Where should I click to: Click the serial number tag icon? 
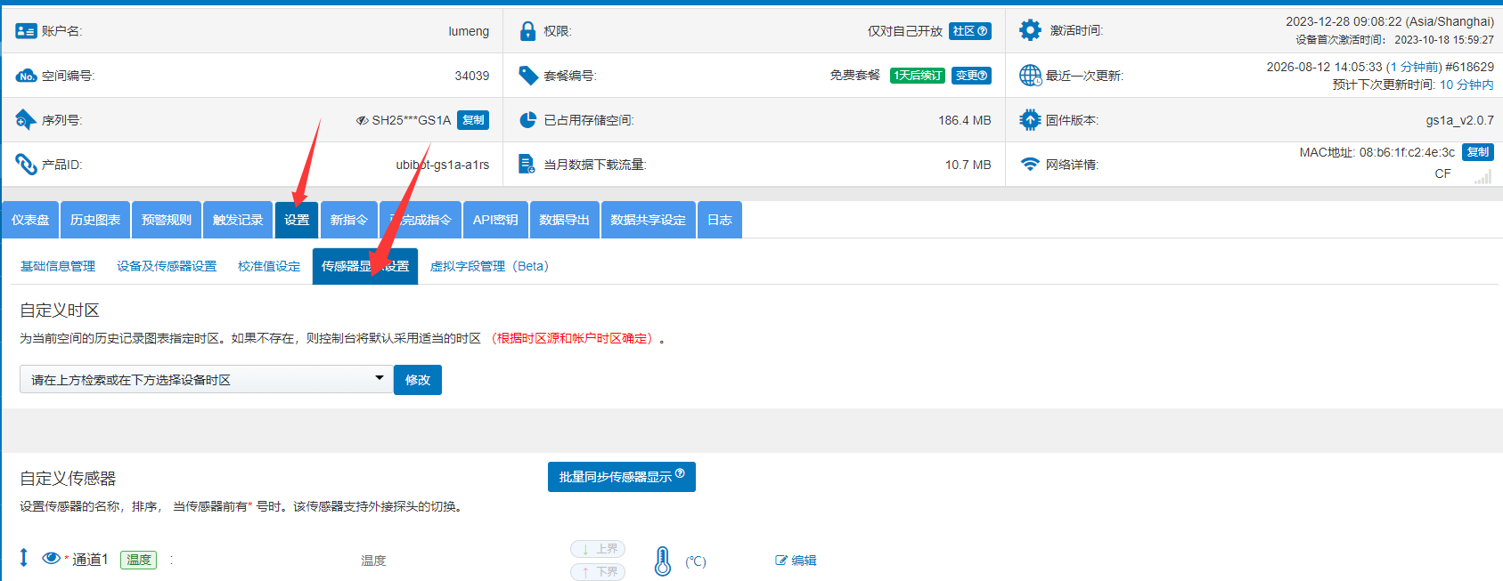pos(26,119)
